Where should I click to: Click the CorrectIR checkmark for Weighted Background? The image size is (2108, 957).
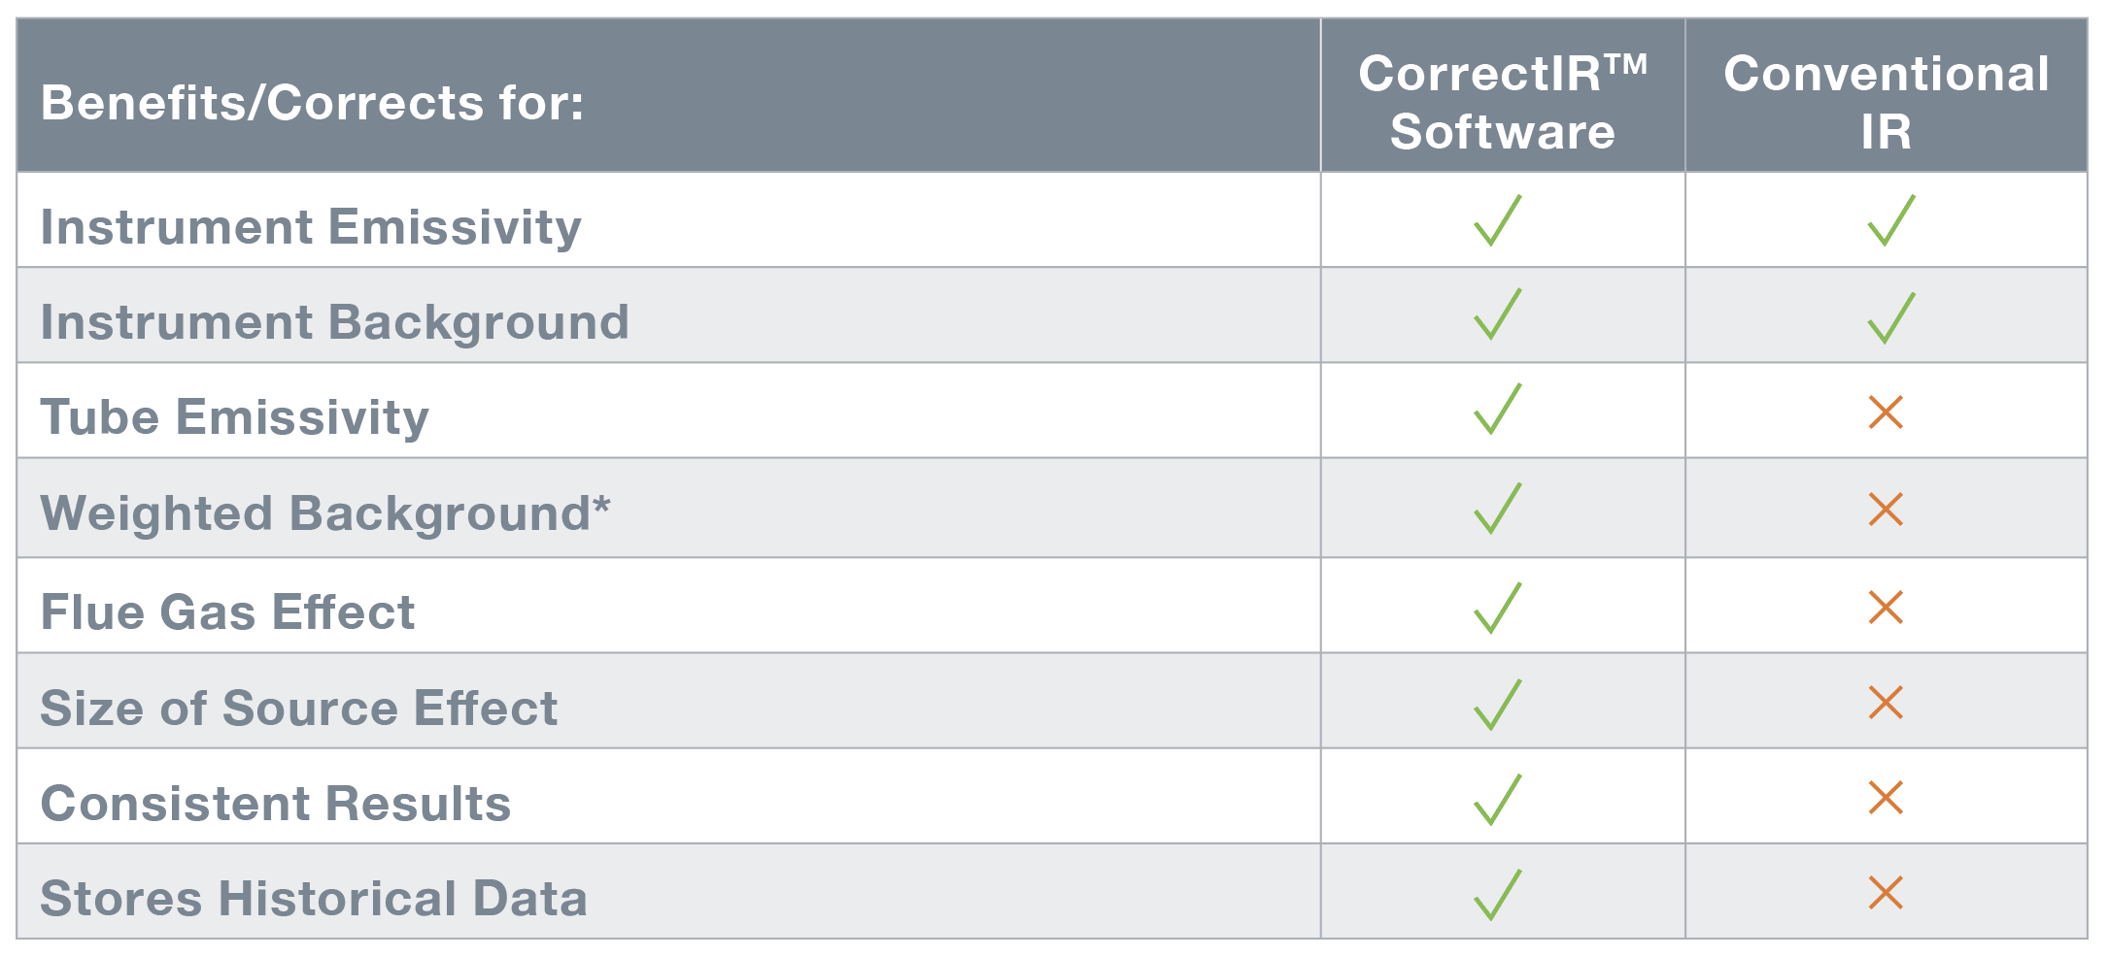point(1498,509)
